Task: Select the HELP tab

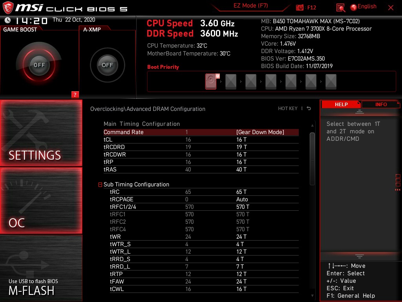Action: pos(341,104)
